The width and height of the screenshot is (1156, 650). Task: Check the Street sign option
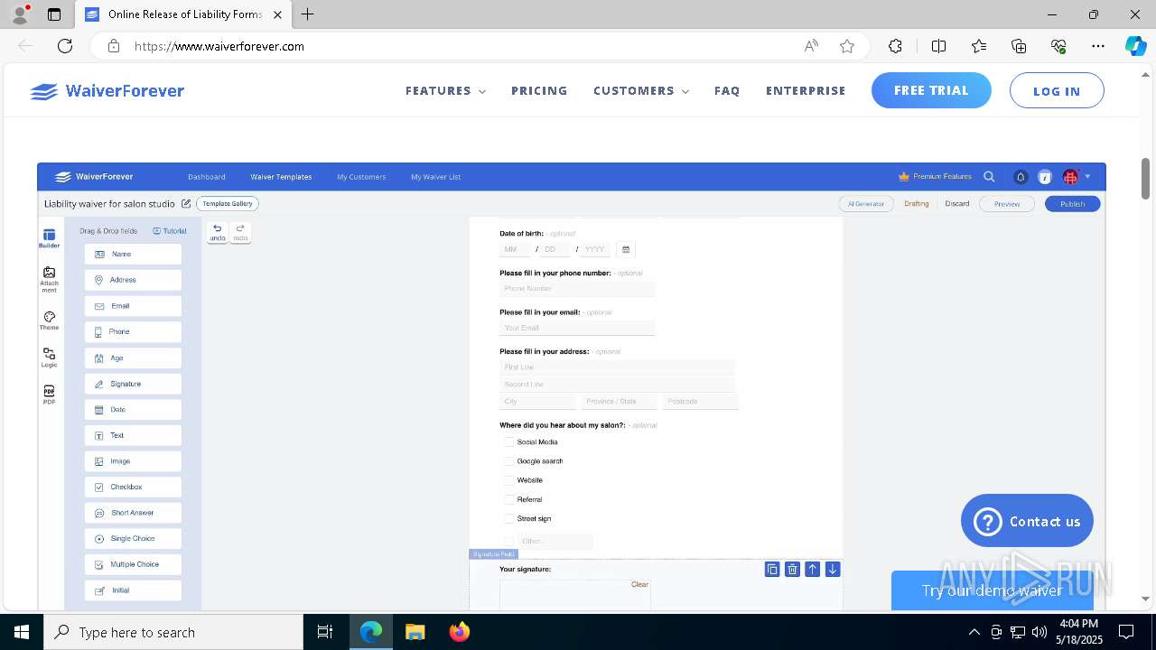tap(509, 519)
